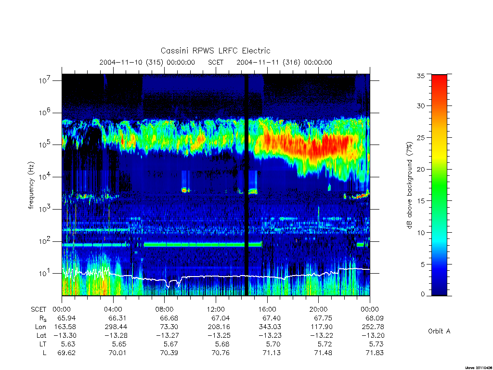
Task: Click the SCET '16:00' time tick label
Action: tap(267, 309)
